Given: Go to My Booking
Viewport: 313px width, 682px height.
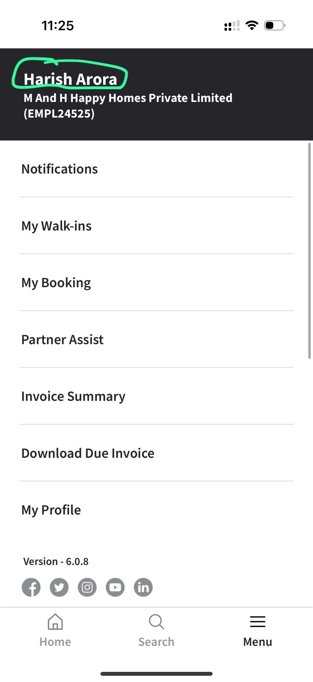Looking at the screenshot, I should (x=56, y=283).
